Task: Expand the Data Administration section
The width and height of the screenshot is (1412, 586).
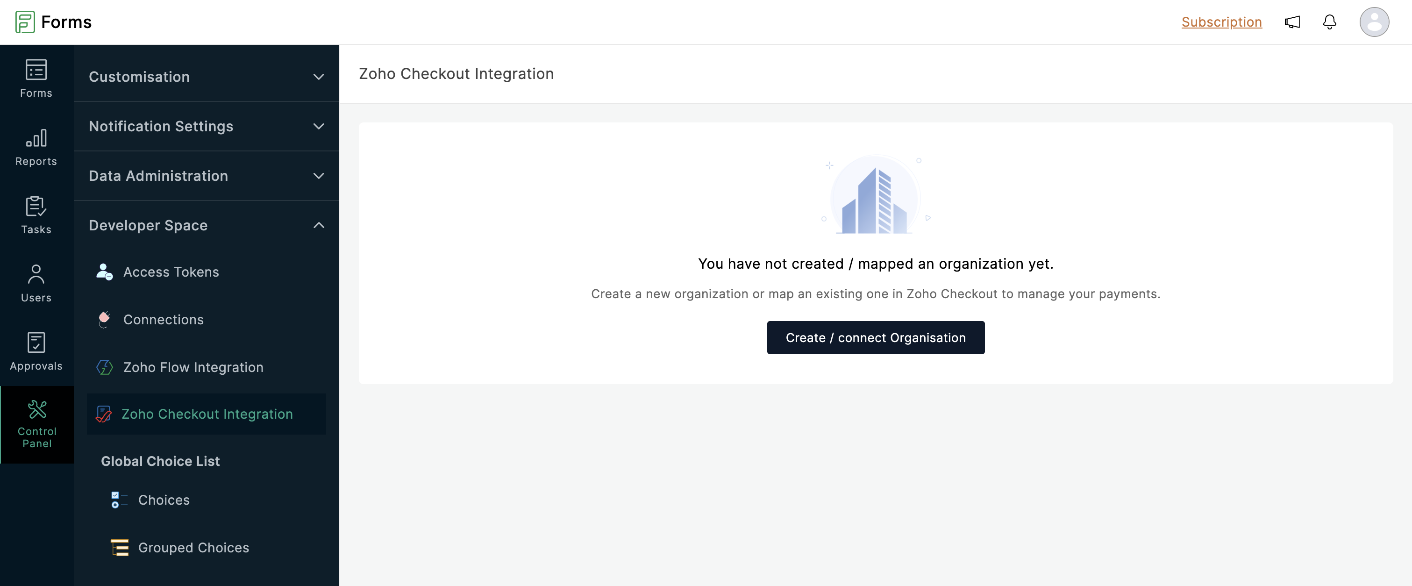Action: click(x=206, y=175)
